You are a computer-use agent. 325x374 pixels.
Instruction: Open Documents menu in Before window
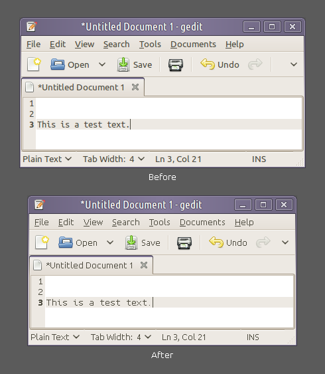[x=193, y=45]
